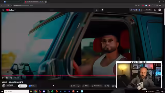Open the browser profile avatar
Image resolution: width=165 pixels, height=93 pixels.
click(x=160, y=6)
